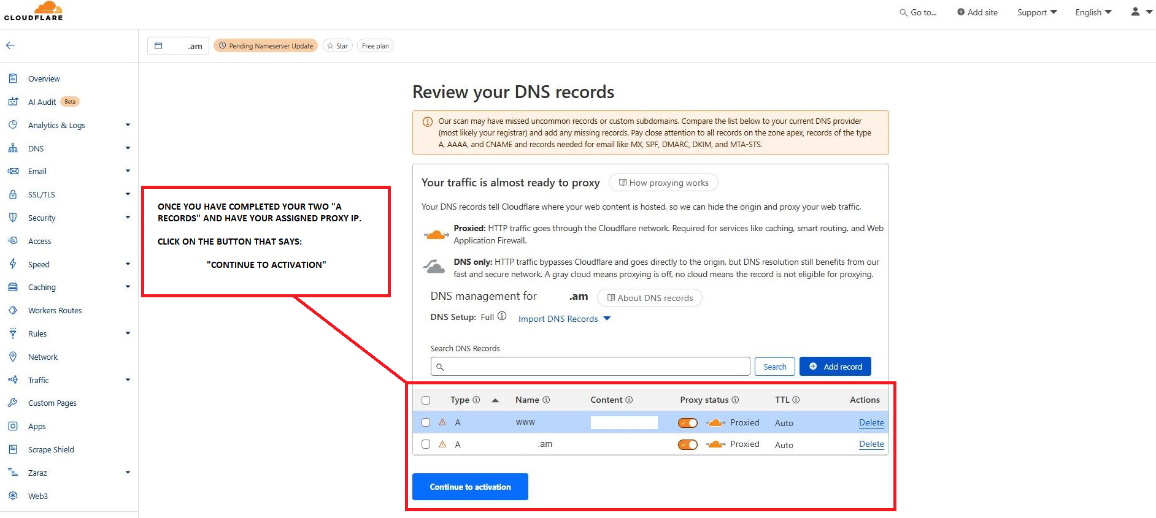This screenshot has width=1156, height=518.
Task: Click the info icon next to DNS Setup Full
Action: point(502,316)
